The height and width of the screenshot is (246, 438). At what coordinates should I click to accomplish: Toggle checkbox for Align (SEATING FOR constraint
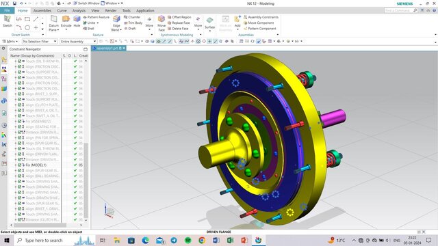pyautogui.click(x=20, y=126)
